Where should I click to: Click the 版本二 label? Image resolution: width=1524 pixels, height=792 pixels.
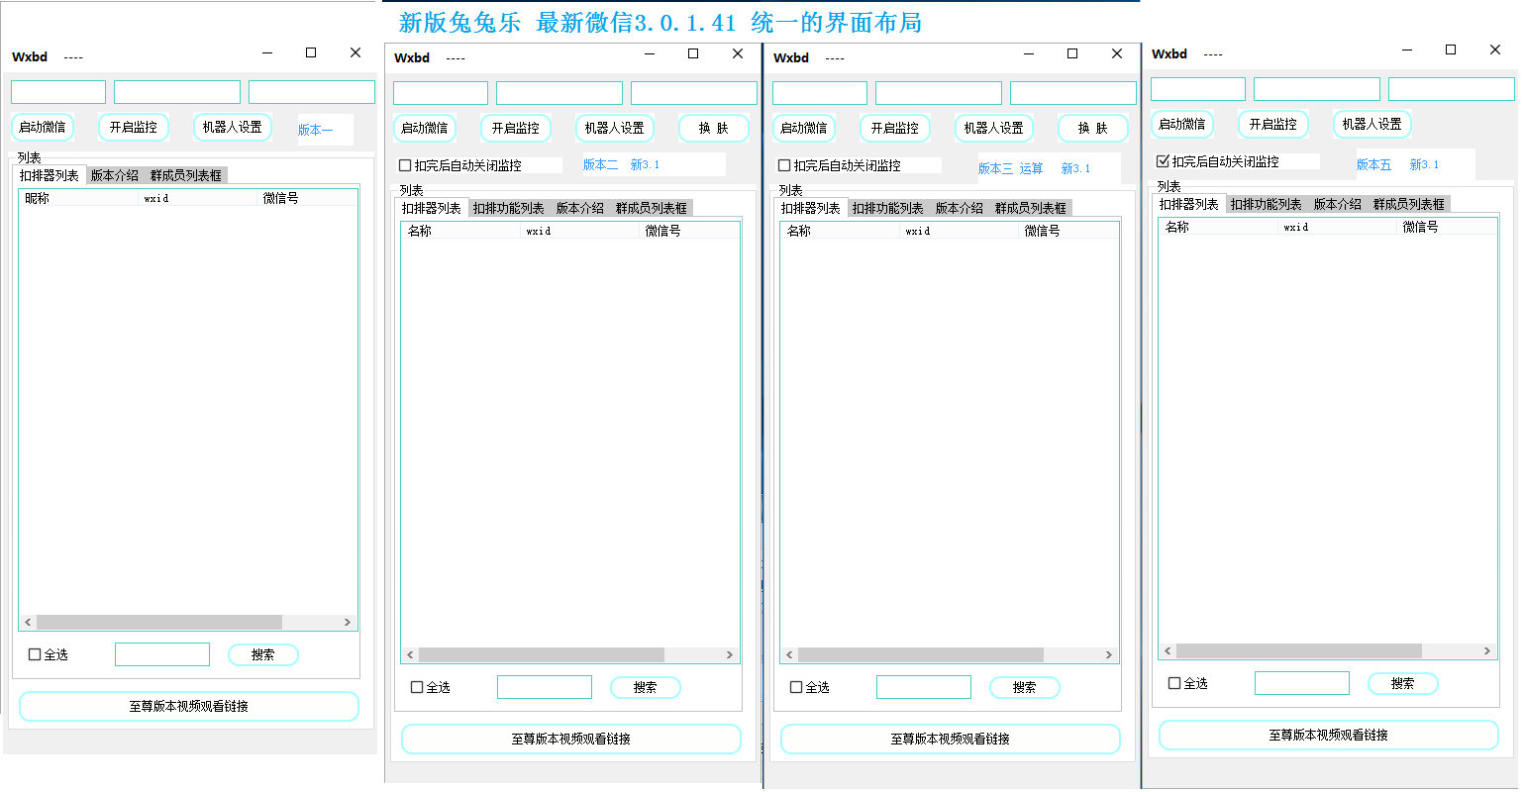click(x=600, y=165)
